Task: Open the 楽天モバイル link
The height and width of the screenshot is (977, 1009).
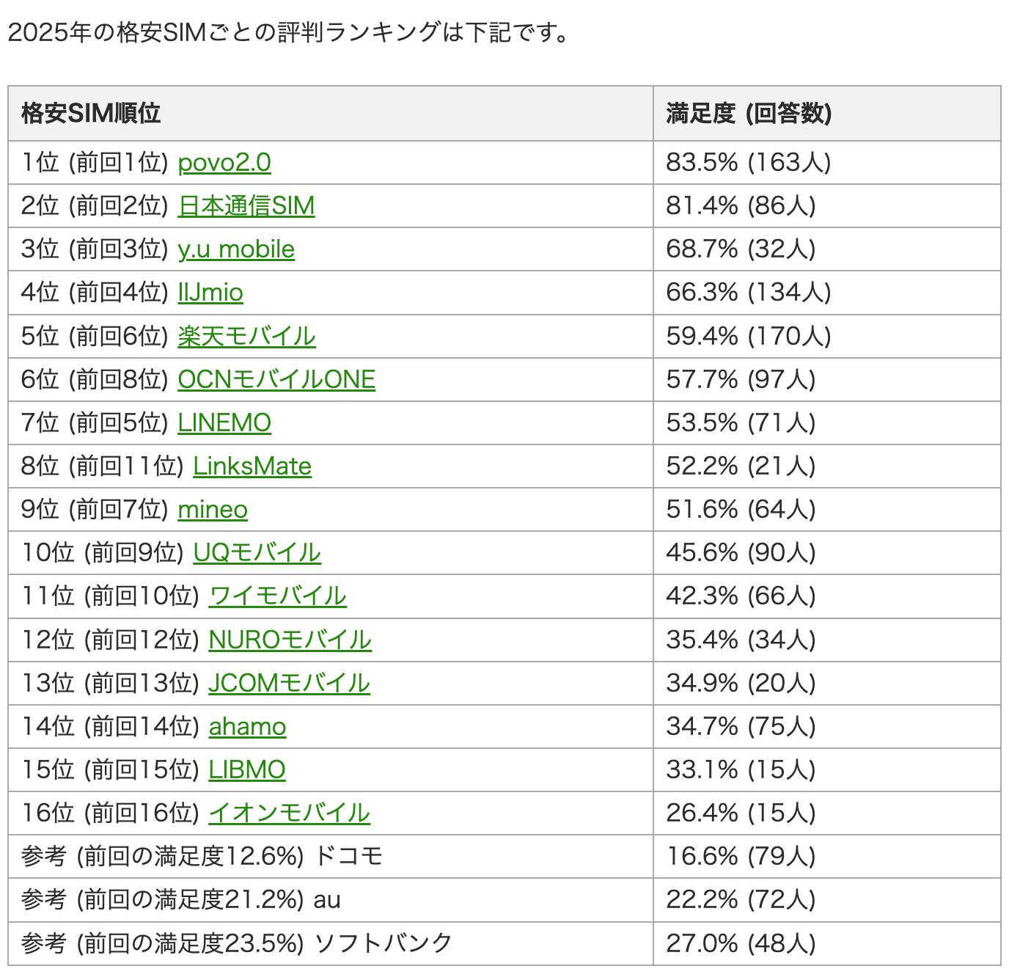Action: tap(247, 336)
